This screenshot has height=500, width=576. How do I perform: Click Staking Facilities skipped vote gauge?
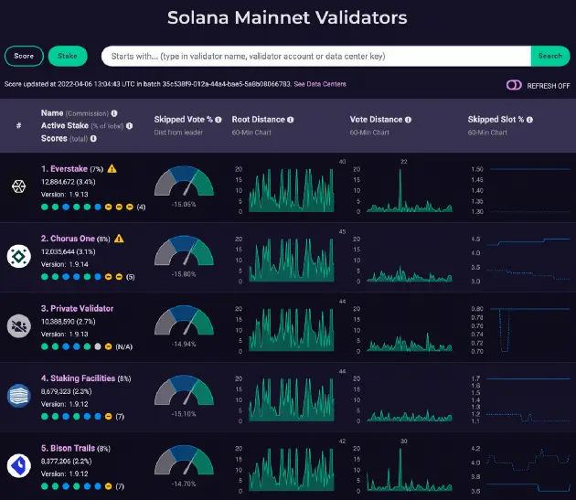[184, 390]
